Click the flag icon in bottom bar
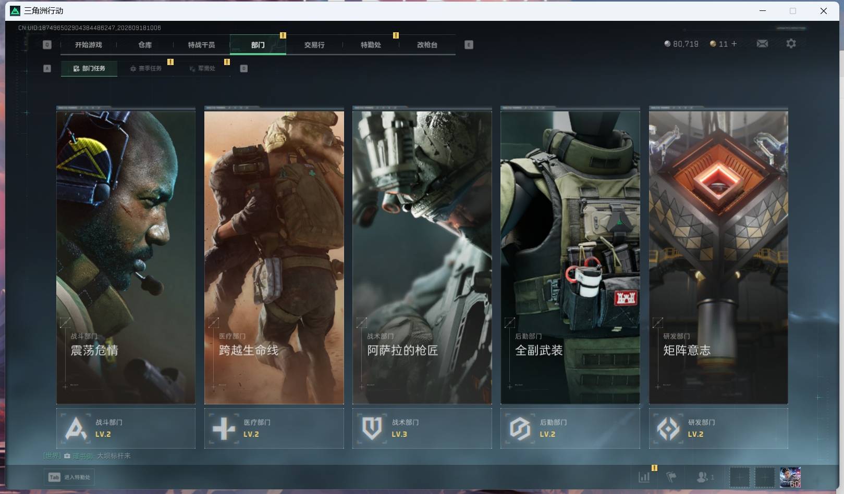844x494 pixels. (x=671, y=477)
